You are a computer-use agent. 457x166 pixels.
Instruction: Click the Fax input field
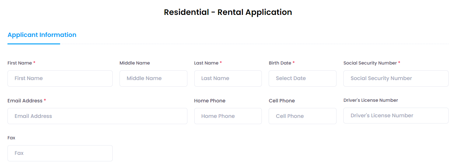point(60,153)
